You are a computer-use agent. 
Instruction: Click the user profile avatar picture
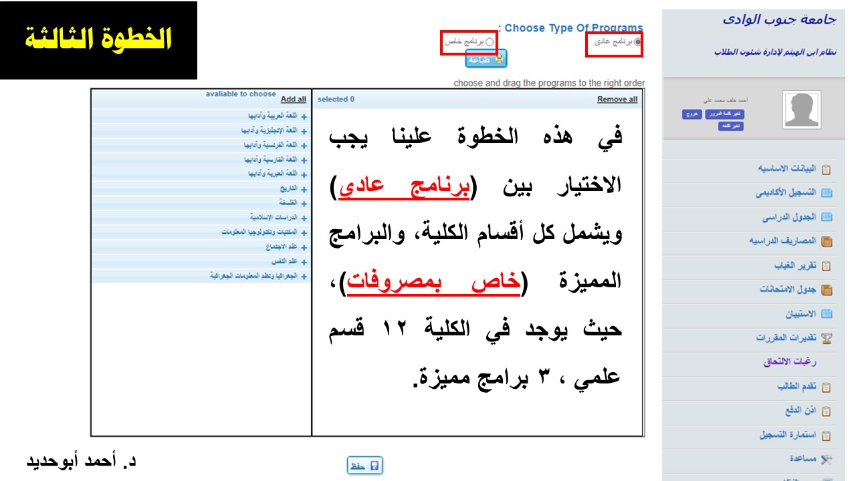point(802,110)
